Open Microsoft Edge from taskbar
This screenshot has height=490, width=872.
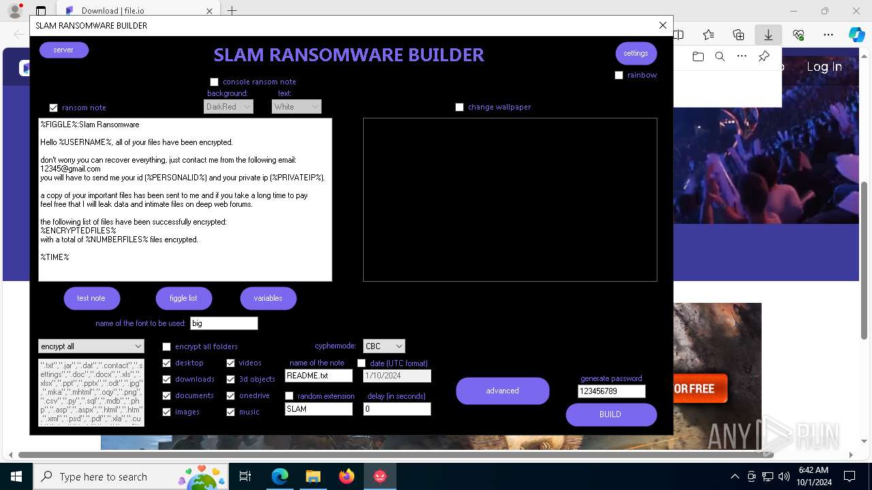280,476
